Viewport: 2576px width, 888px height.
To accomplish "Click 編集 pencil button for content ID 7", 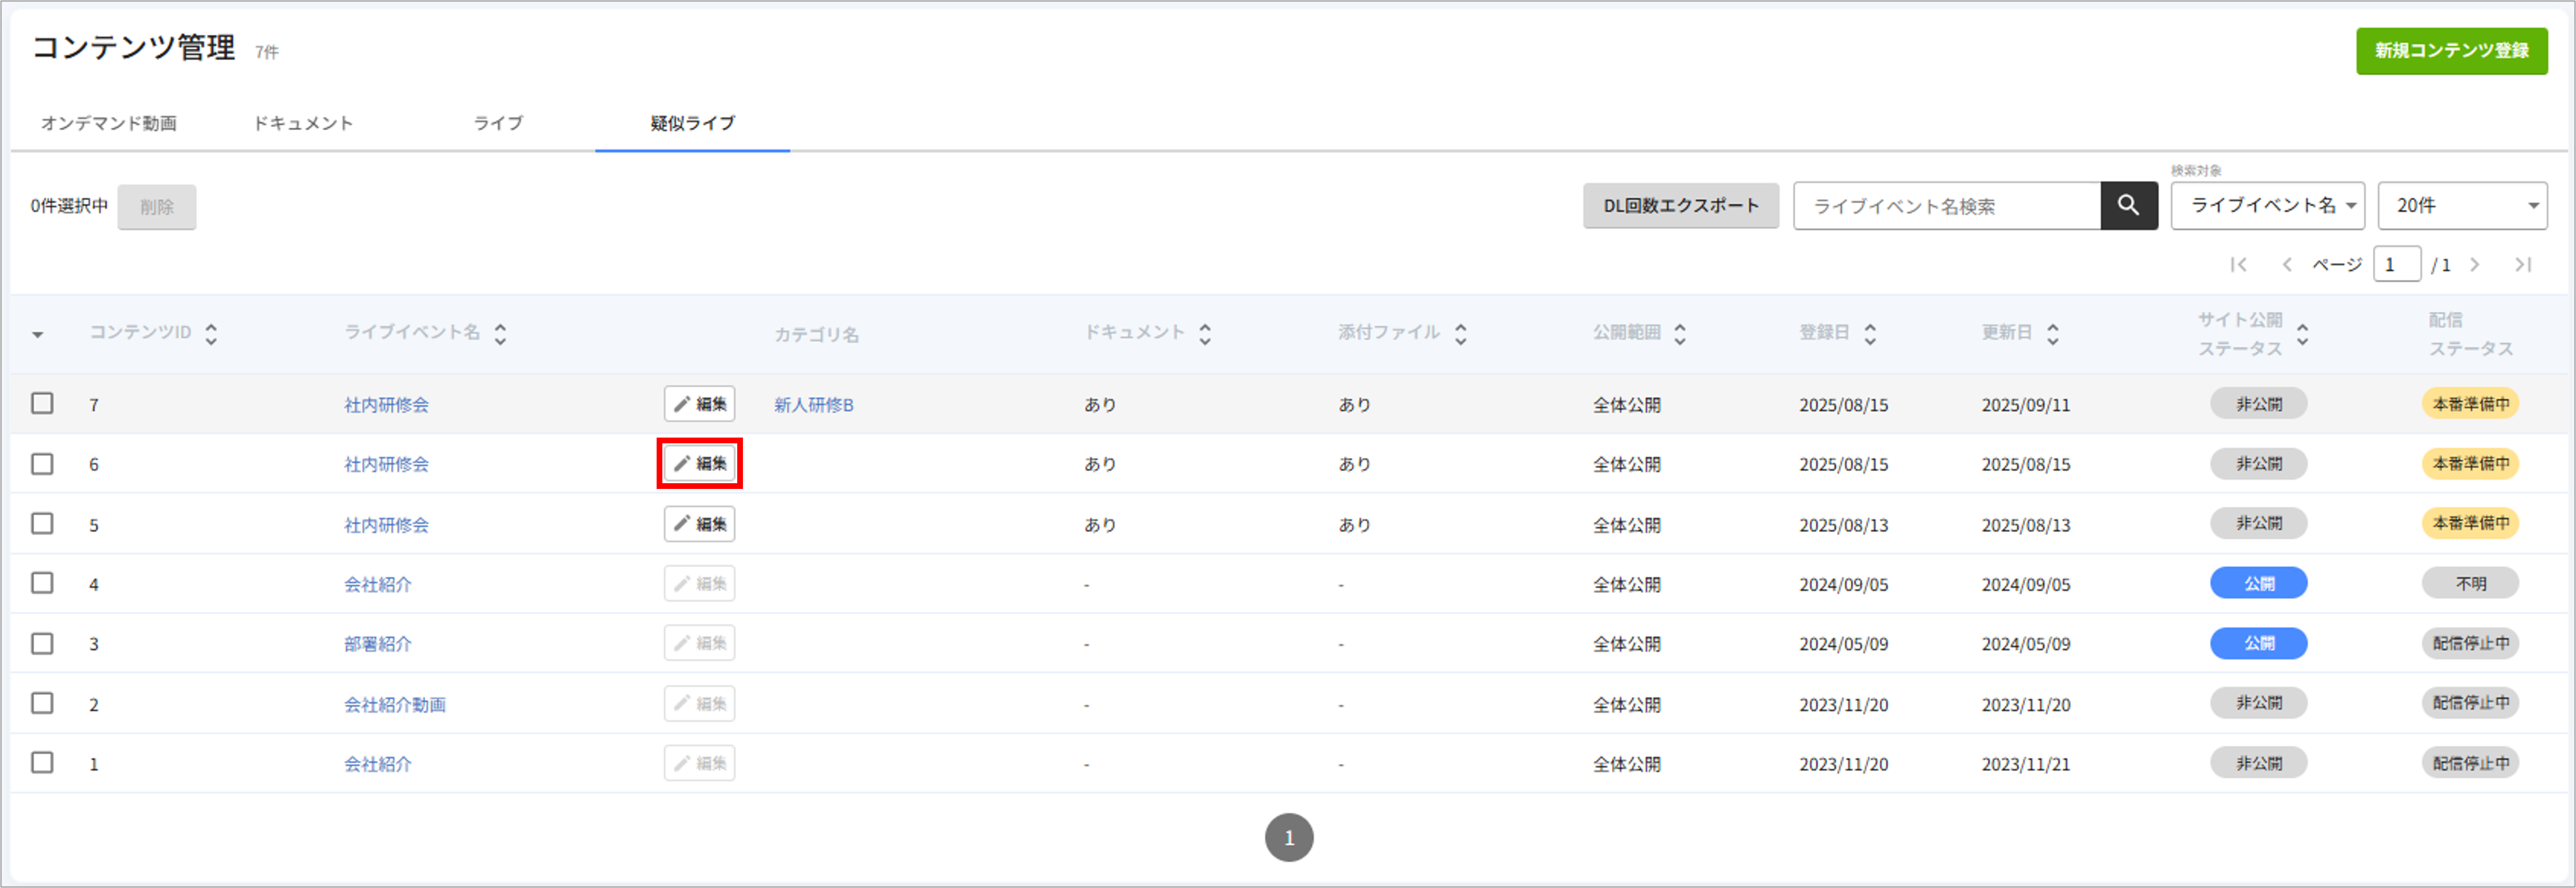I will 699,404.
